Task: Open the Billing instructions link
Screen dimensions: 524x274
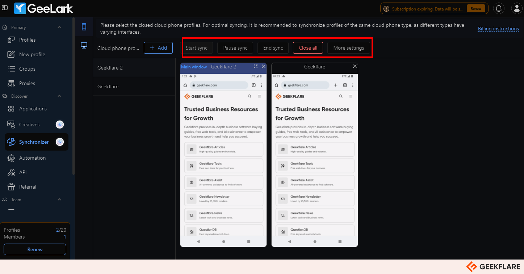Action: click(498, 29)
